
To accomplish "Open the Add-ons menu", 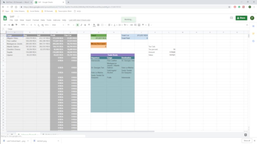I will pos(57,20).
